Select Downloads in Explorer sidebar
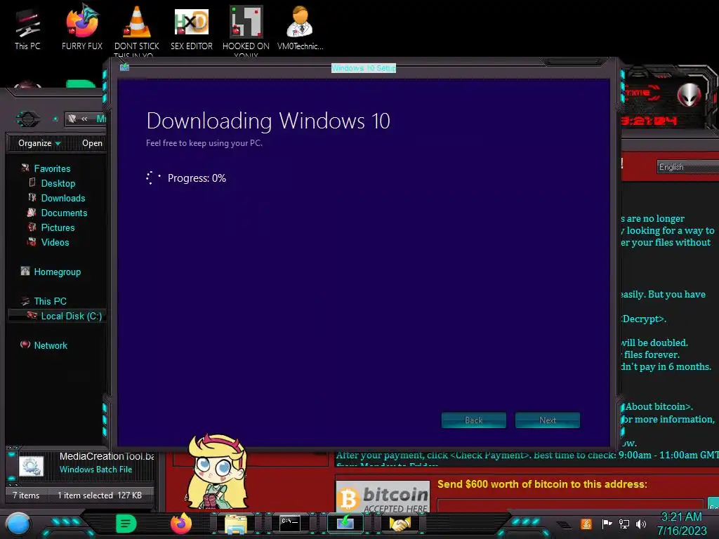 coord(62,198)
